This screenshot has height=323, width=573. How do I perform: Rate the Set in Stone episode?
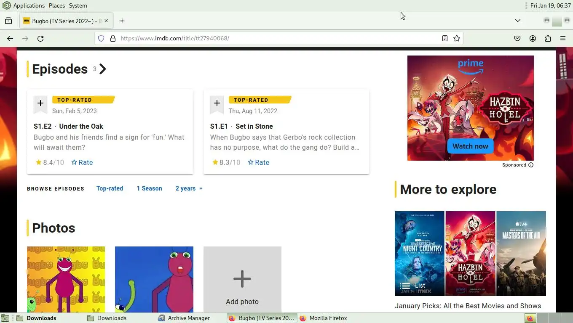point(259,162)
